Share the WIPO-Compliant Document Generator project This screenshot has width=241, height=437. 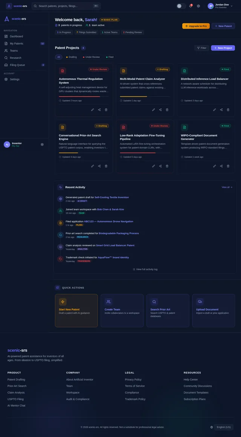(x=221, y=166)
